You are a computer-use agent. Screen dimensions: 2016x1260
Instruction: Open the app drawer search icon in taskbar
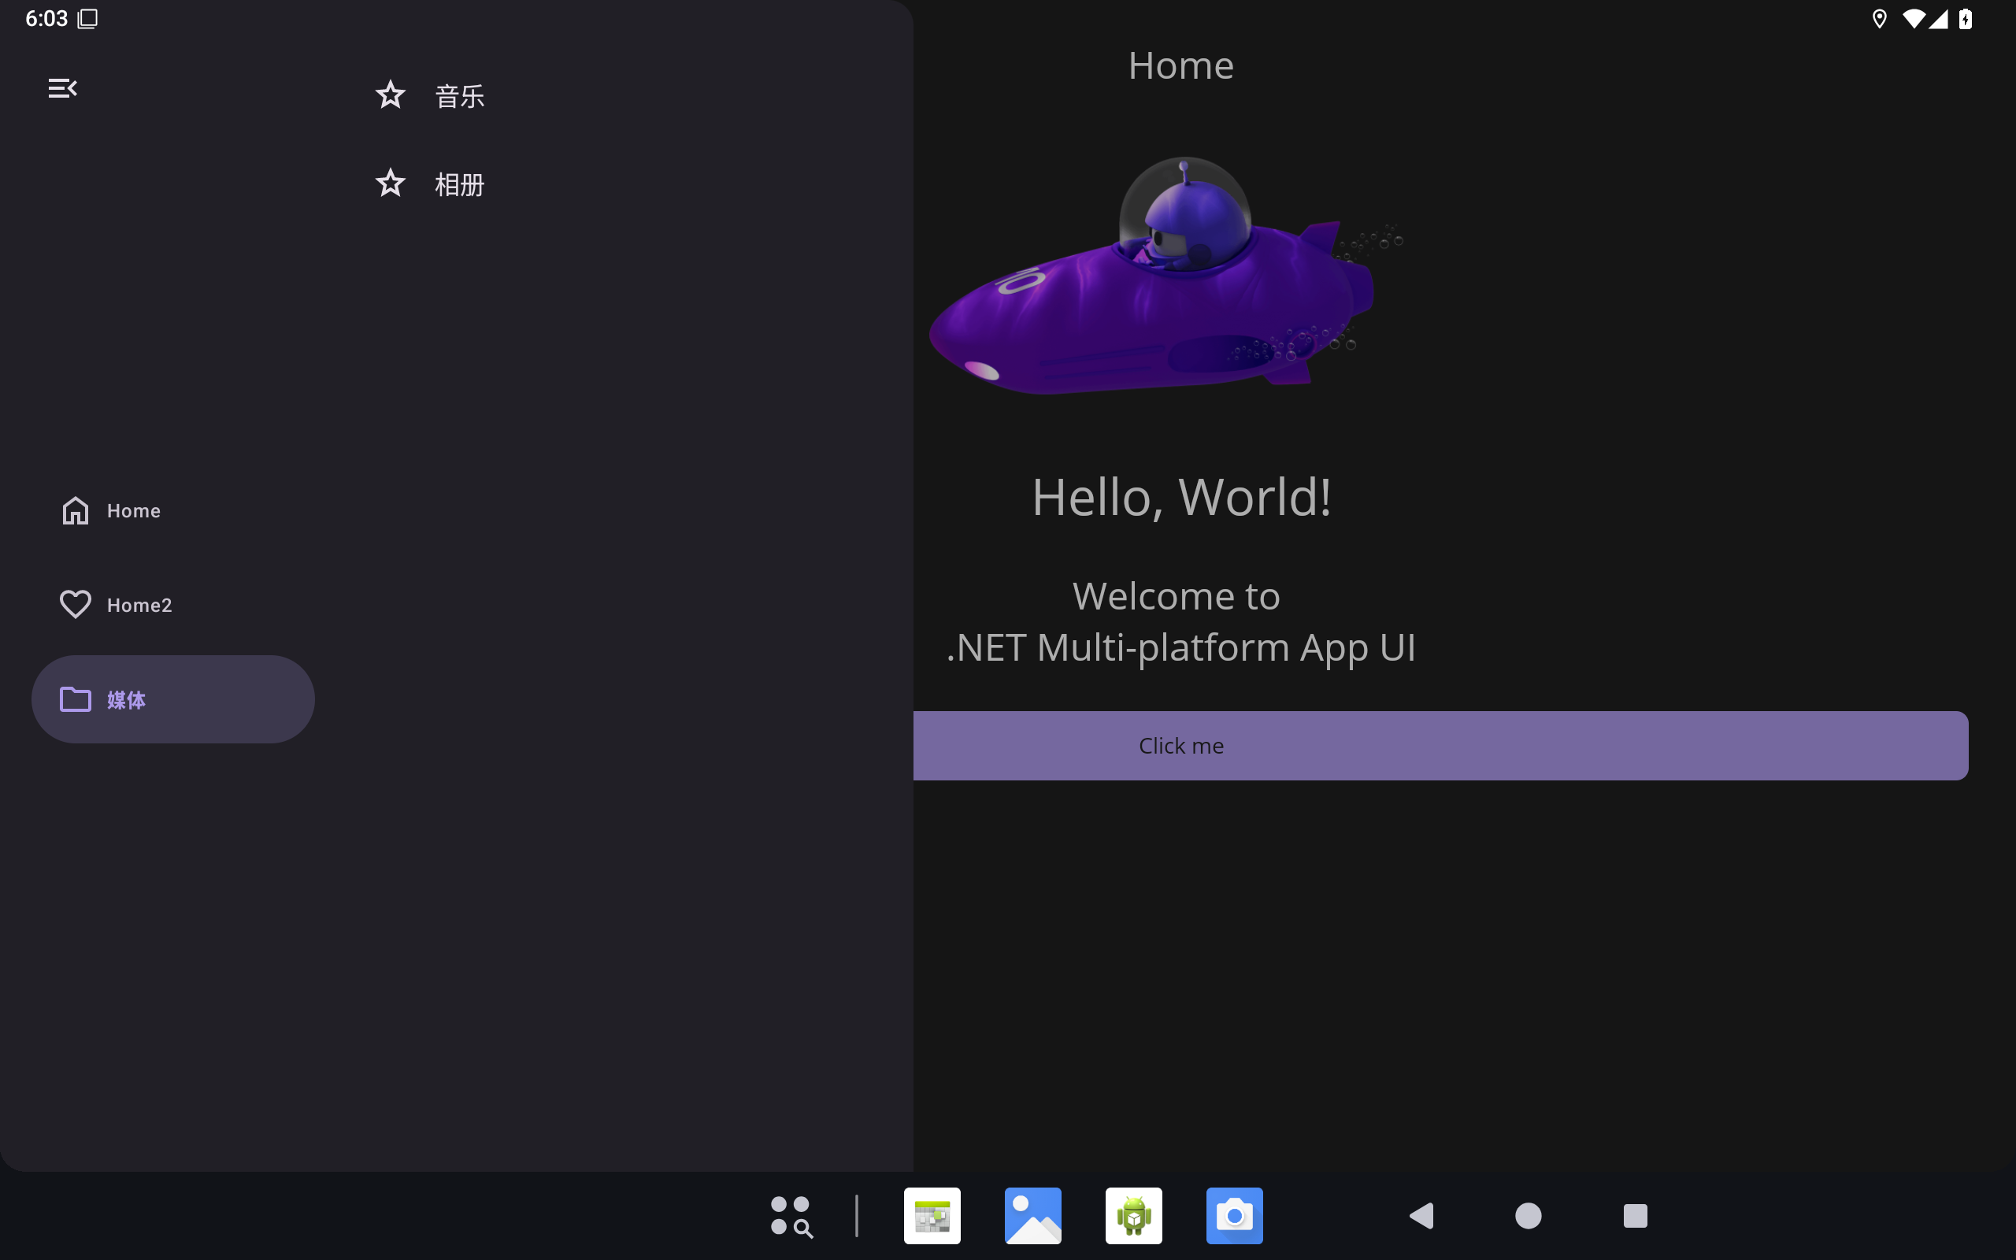click(791, 1216)
